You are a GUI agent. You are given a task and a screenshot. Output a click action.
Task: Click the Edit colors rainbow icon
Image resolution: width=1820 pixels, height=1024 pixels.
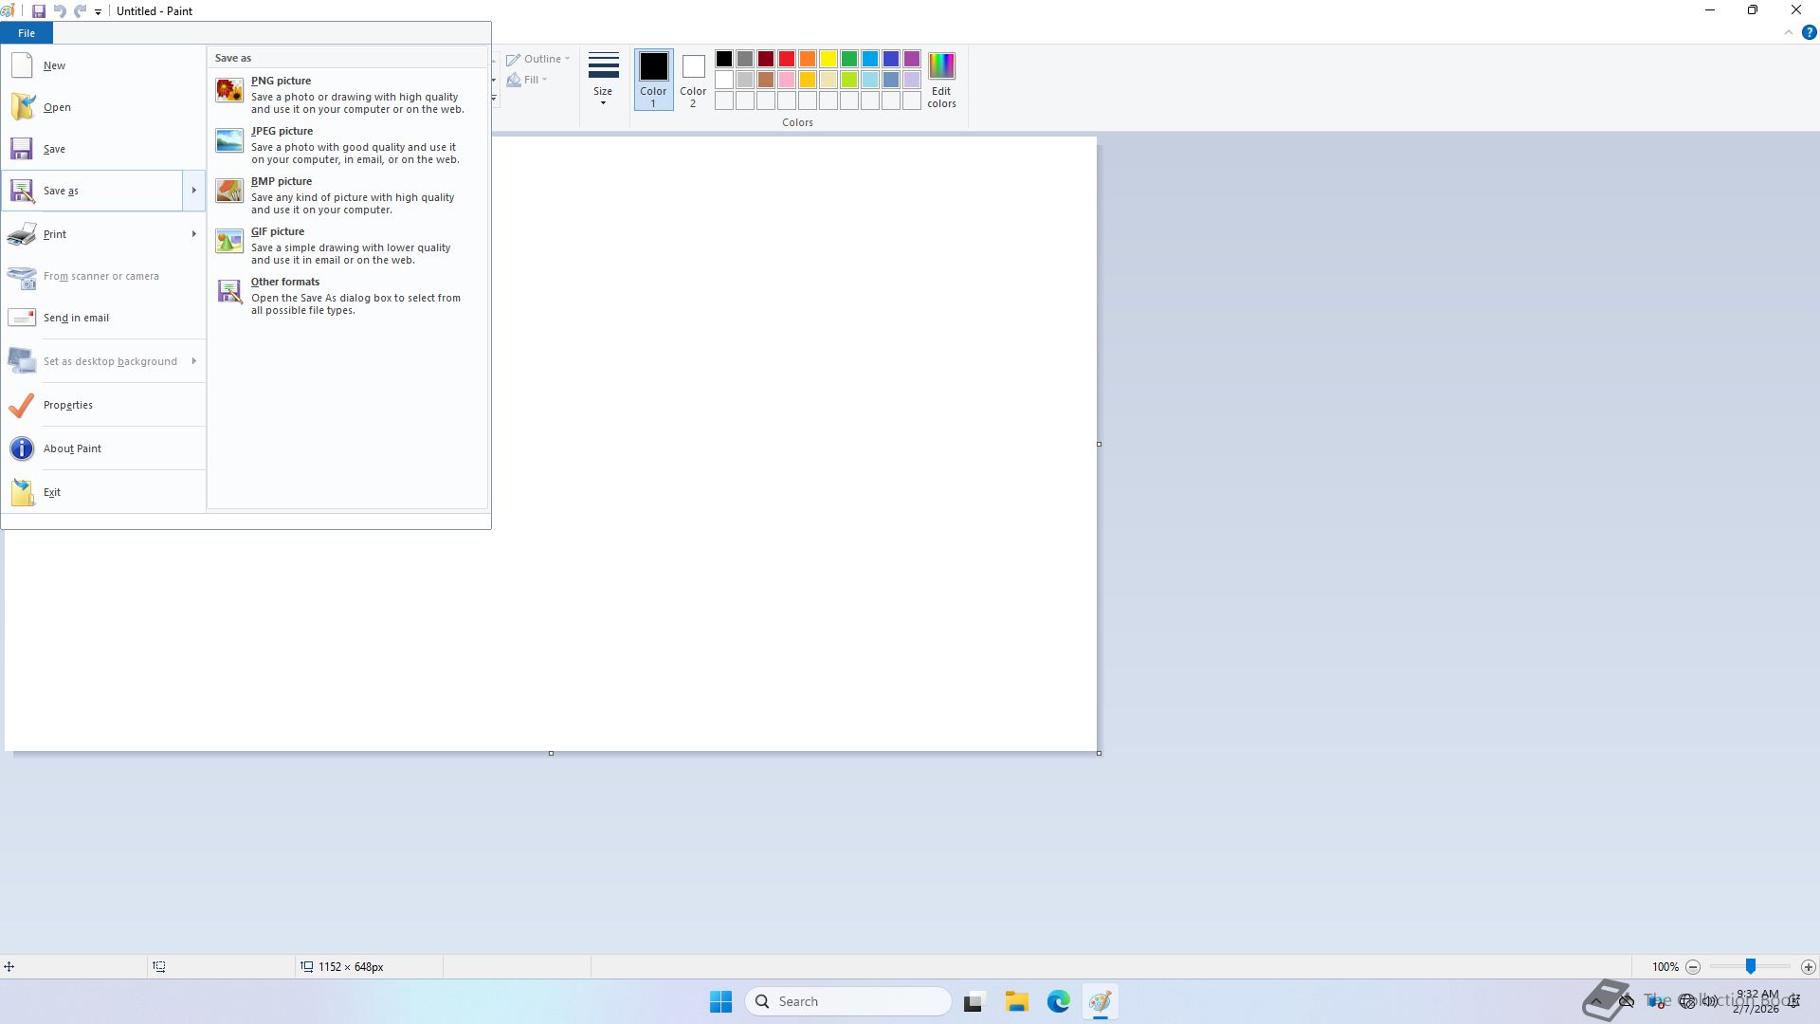(x=941, y=66)
